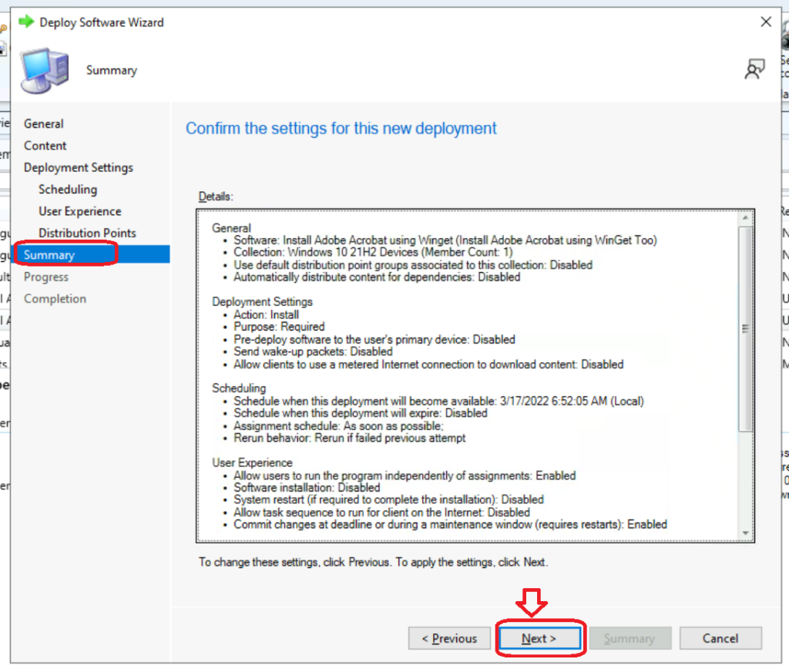The image size is (789, 669).
Task: Click the Progress step in the sidebar
Action: tap(46, 277)
